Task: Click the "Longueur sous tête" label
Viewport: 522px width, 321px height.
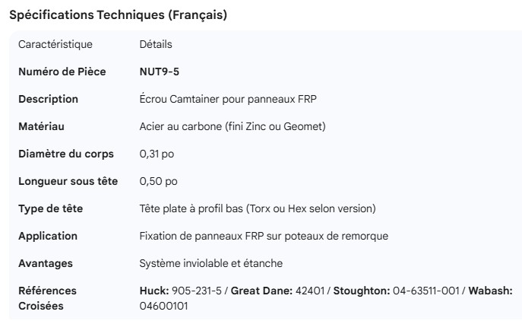Action: [67, 182]
